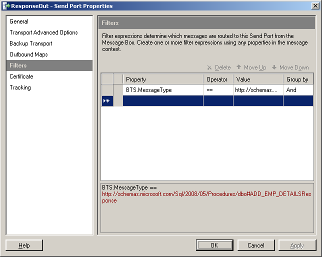Close the Send Port Properties dialog
322x257 pixels.
[315, 6]
